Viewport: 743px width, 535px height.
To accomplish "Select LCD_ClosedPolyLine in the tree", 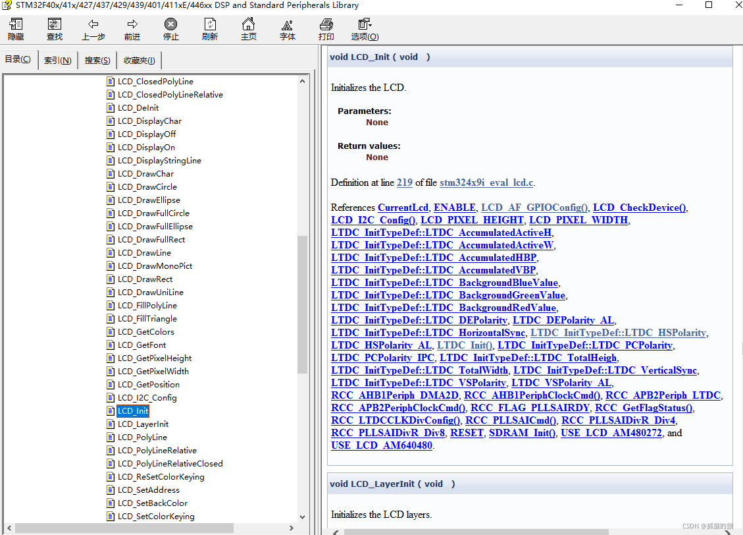I will (155, 82).
